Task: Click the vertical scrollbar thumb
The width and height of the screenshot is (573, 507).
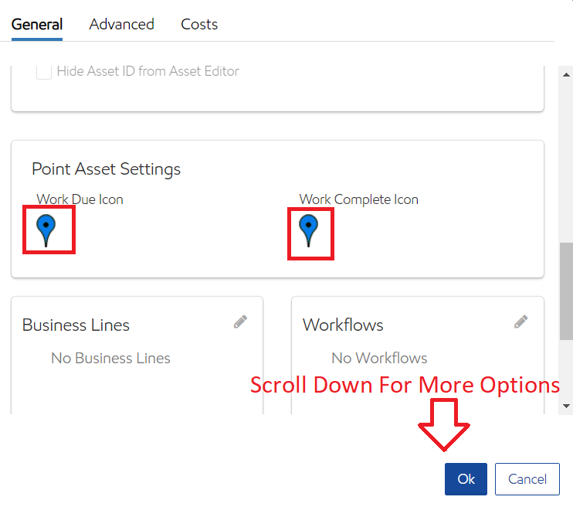Action: pyautogui.click(x=567, y=290)
